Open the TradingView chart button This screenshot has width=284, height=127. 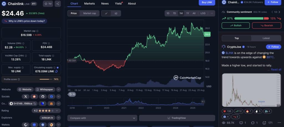point(177,118)
